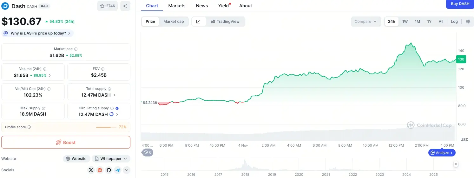This screenshot has height=178, width=474.
Task: Click the Max. supply info icon
Action: [x=43, y=108]
